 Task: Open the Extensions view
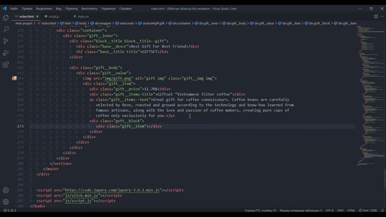pos(5,64)
